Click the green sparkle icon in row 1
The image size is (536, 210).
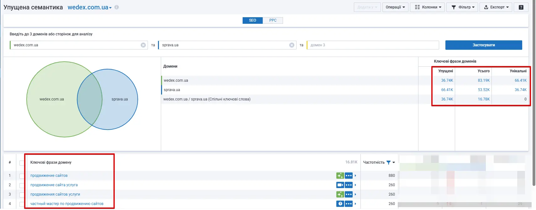coord(340,176)
